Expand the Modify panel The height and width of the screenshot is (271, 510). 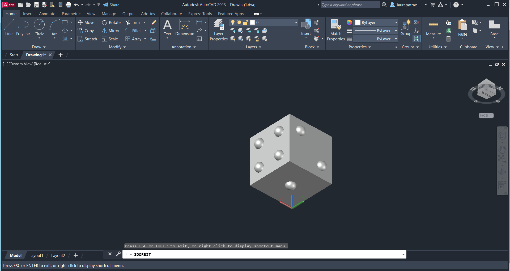point(117,47)
